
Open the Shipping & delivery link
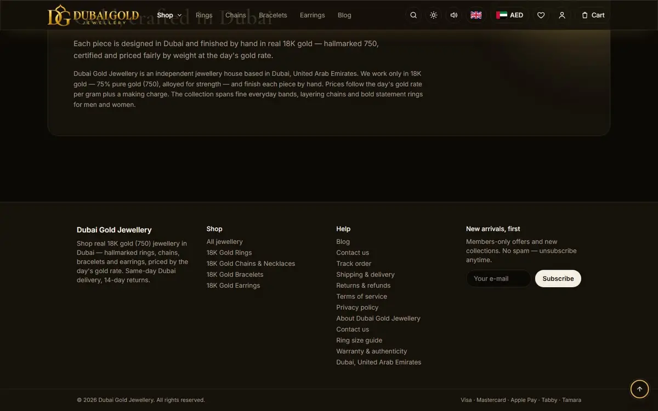point(365,275)
